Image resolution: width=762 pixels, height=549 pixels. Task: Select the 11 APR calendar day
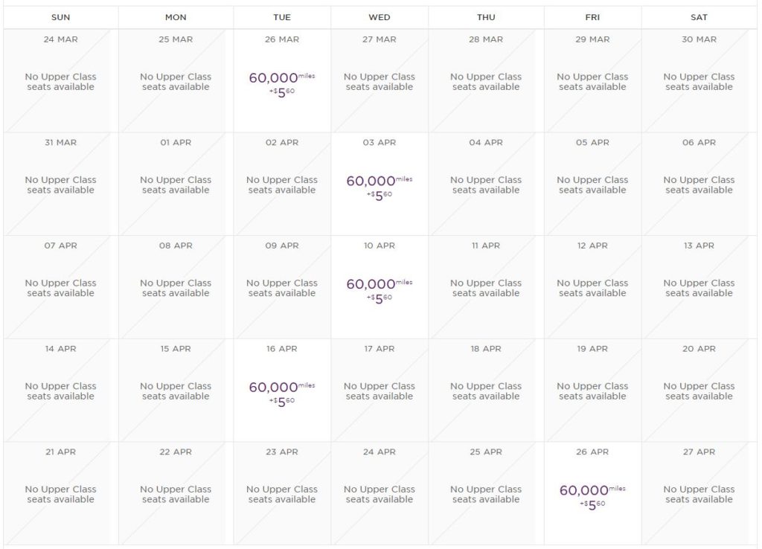click(x=486, y=289)
